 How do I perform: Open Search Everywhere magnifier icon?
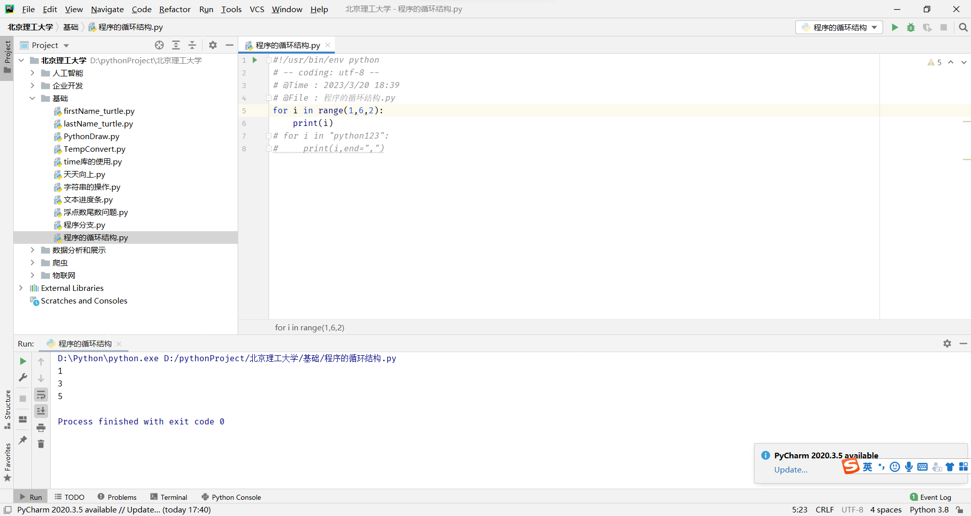tap(963, 27)
